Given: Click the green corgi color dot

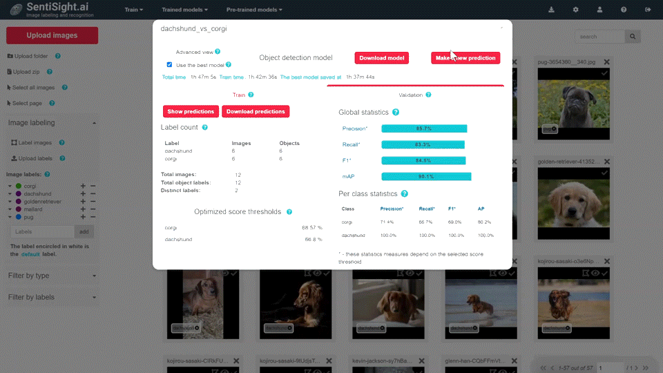Looking at the screenshot, I should point(19,186).
